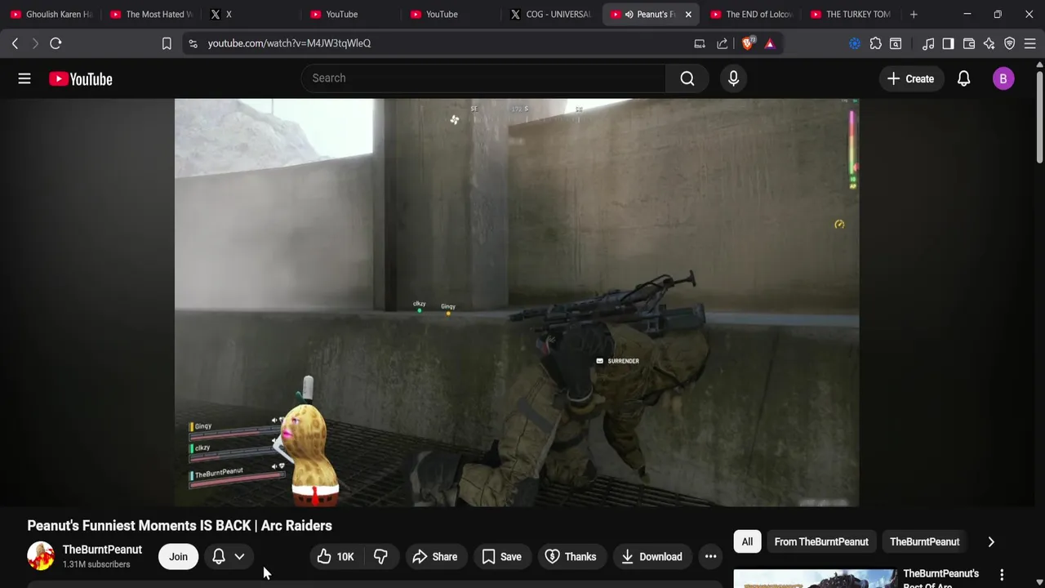Share the video

pyautogui.click(x=435, y=557)
